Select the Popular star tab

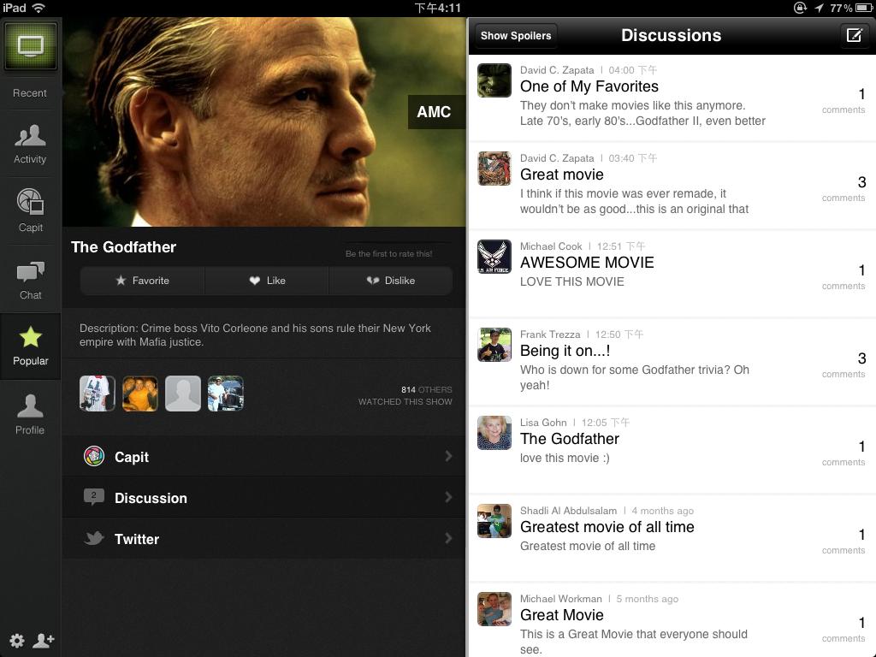tap(30, 346)
